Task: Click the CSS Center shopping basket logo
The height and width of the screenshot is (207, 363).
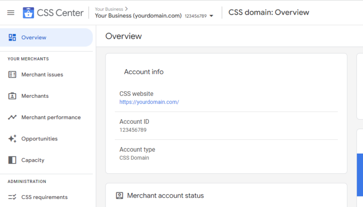Action: pyautogui.click(x=28, y=13)
